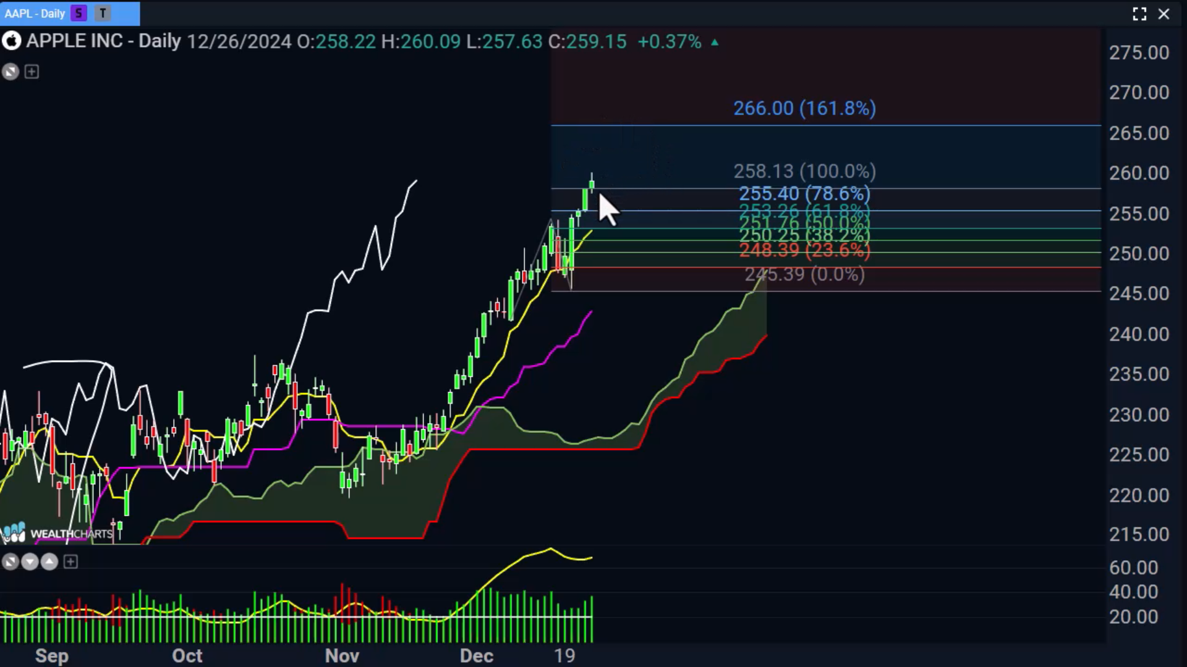Image resolution: width=1187 pixels, height=667 pixels.
Task: Close the chart window with the X
Action: click(x=1164, y=14)
